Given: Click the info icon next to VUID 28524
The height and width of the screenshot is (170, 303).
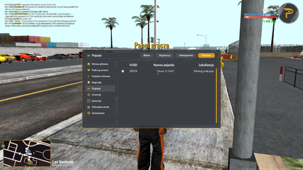Looking at the screenshot, I should (x=123, y=71).
